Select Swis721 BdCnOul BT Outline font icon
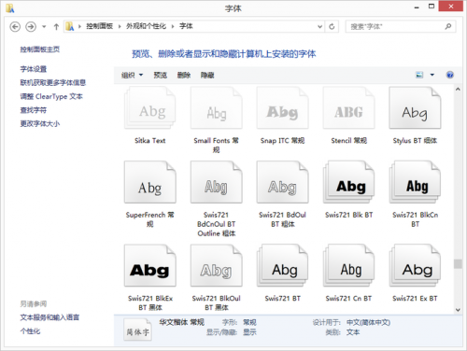The image size is (467, 351). [217, 182]
